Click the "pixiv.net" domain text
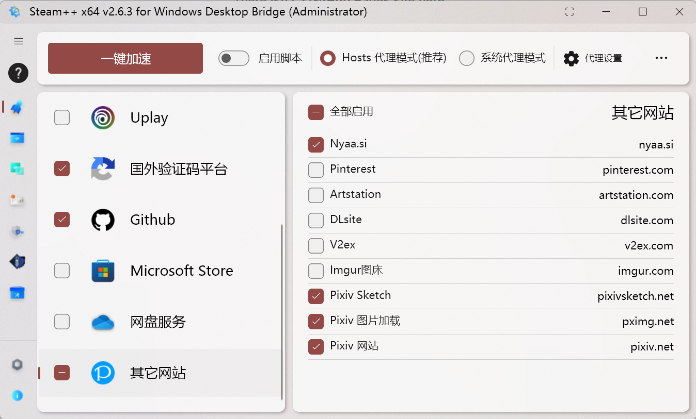This screenshot has height=419, width=696. pyautogui.click(x=652, y=347)
